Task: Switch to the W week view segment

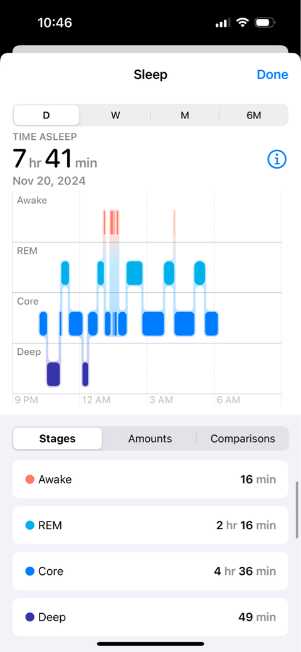Action: 115,115
